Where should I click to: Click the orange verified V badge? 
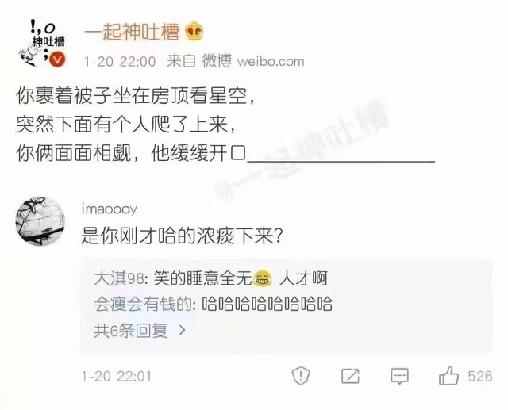tap(58, 59)
